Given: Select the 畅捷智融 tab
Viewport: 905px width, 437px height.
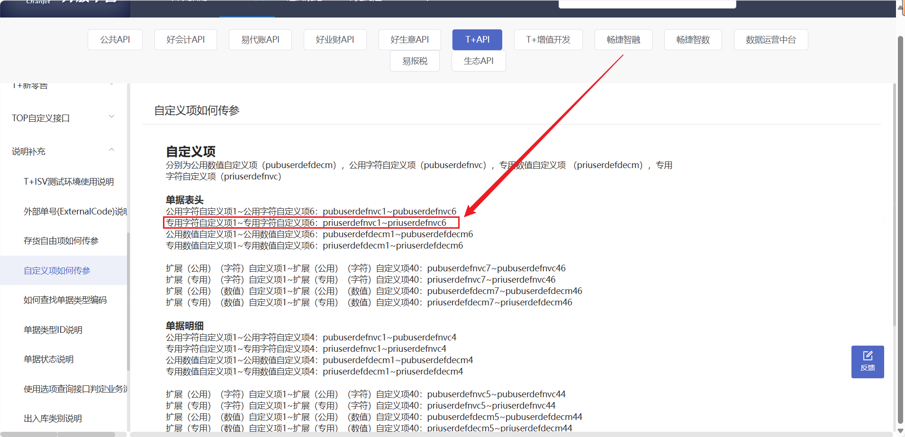Looking at the screenshot, I should pos(624,40).
